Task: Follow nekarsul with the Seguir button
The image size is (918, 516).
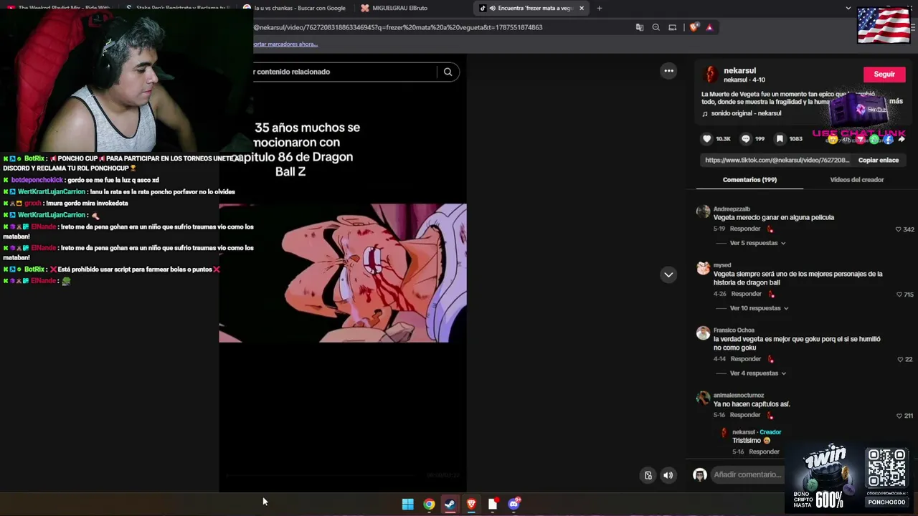Action: [884, 75]
